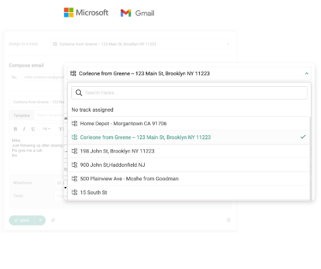The width and height of the screenshot is (321, 269).
Task: Click the Send button
Action: point(22,221)
